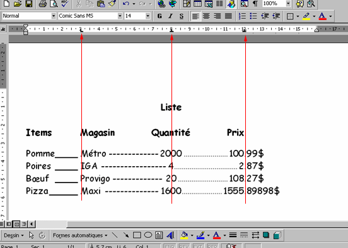Decrease the paragraph indent
This screenshot has height=248, width=348.
click(x=265, y=16)
